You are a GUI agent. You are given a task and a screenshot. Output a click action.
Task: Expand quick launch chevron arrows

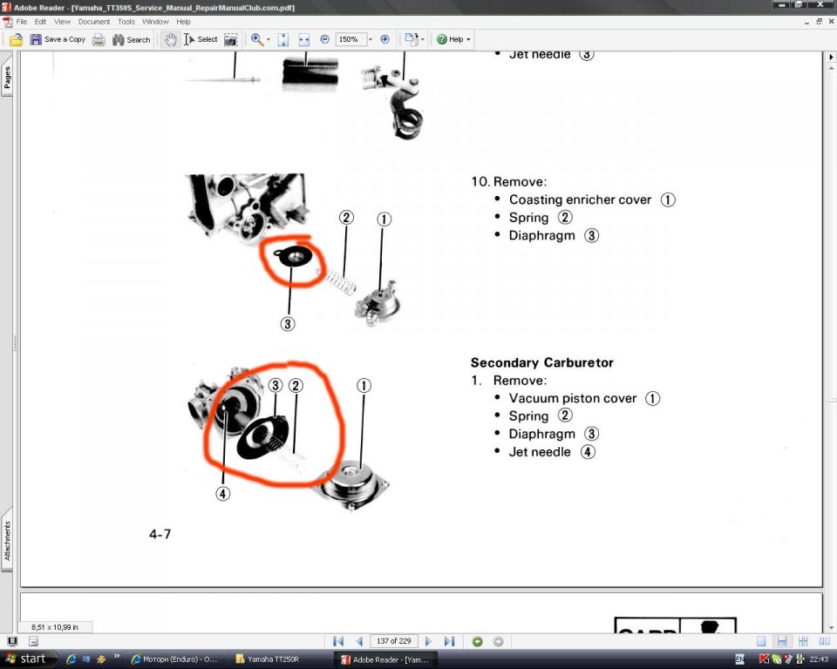117,656
